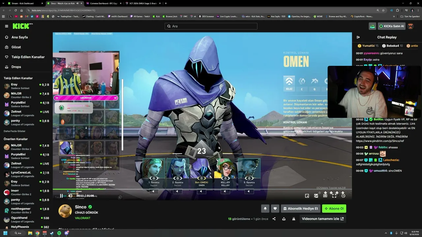Share the clip

pos(274,219)
